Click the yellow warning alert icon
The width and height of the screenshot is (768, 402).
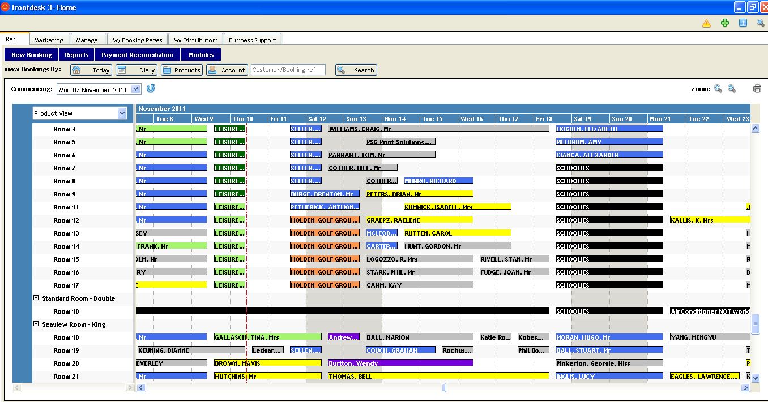[706, 23]
